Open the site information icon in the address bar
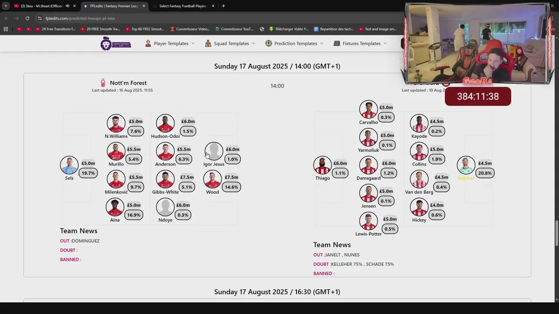The image size is (559, 314). (x=40, y=18)
